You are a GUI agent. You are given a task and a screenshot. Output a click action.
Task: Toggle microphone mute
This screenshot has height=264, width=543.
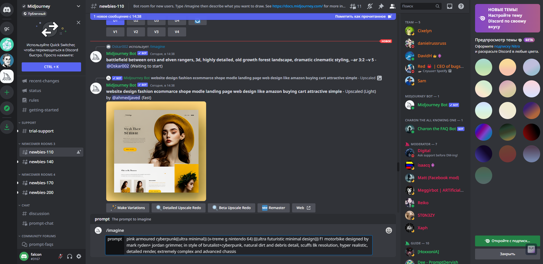coord(61,256)
